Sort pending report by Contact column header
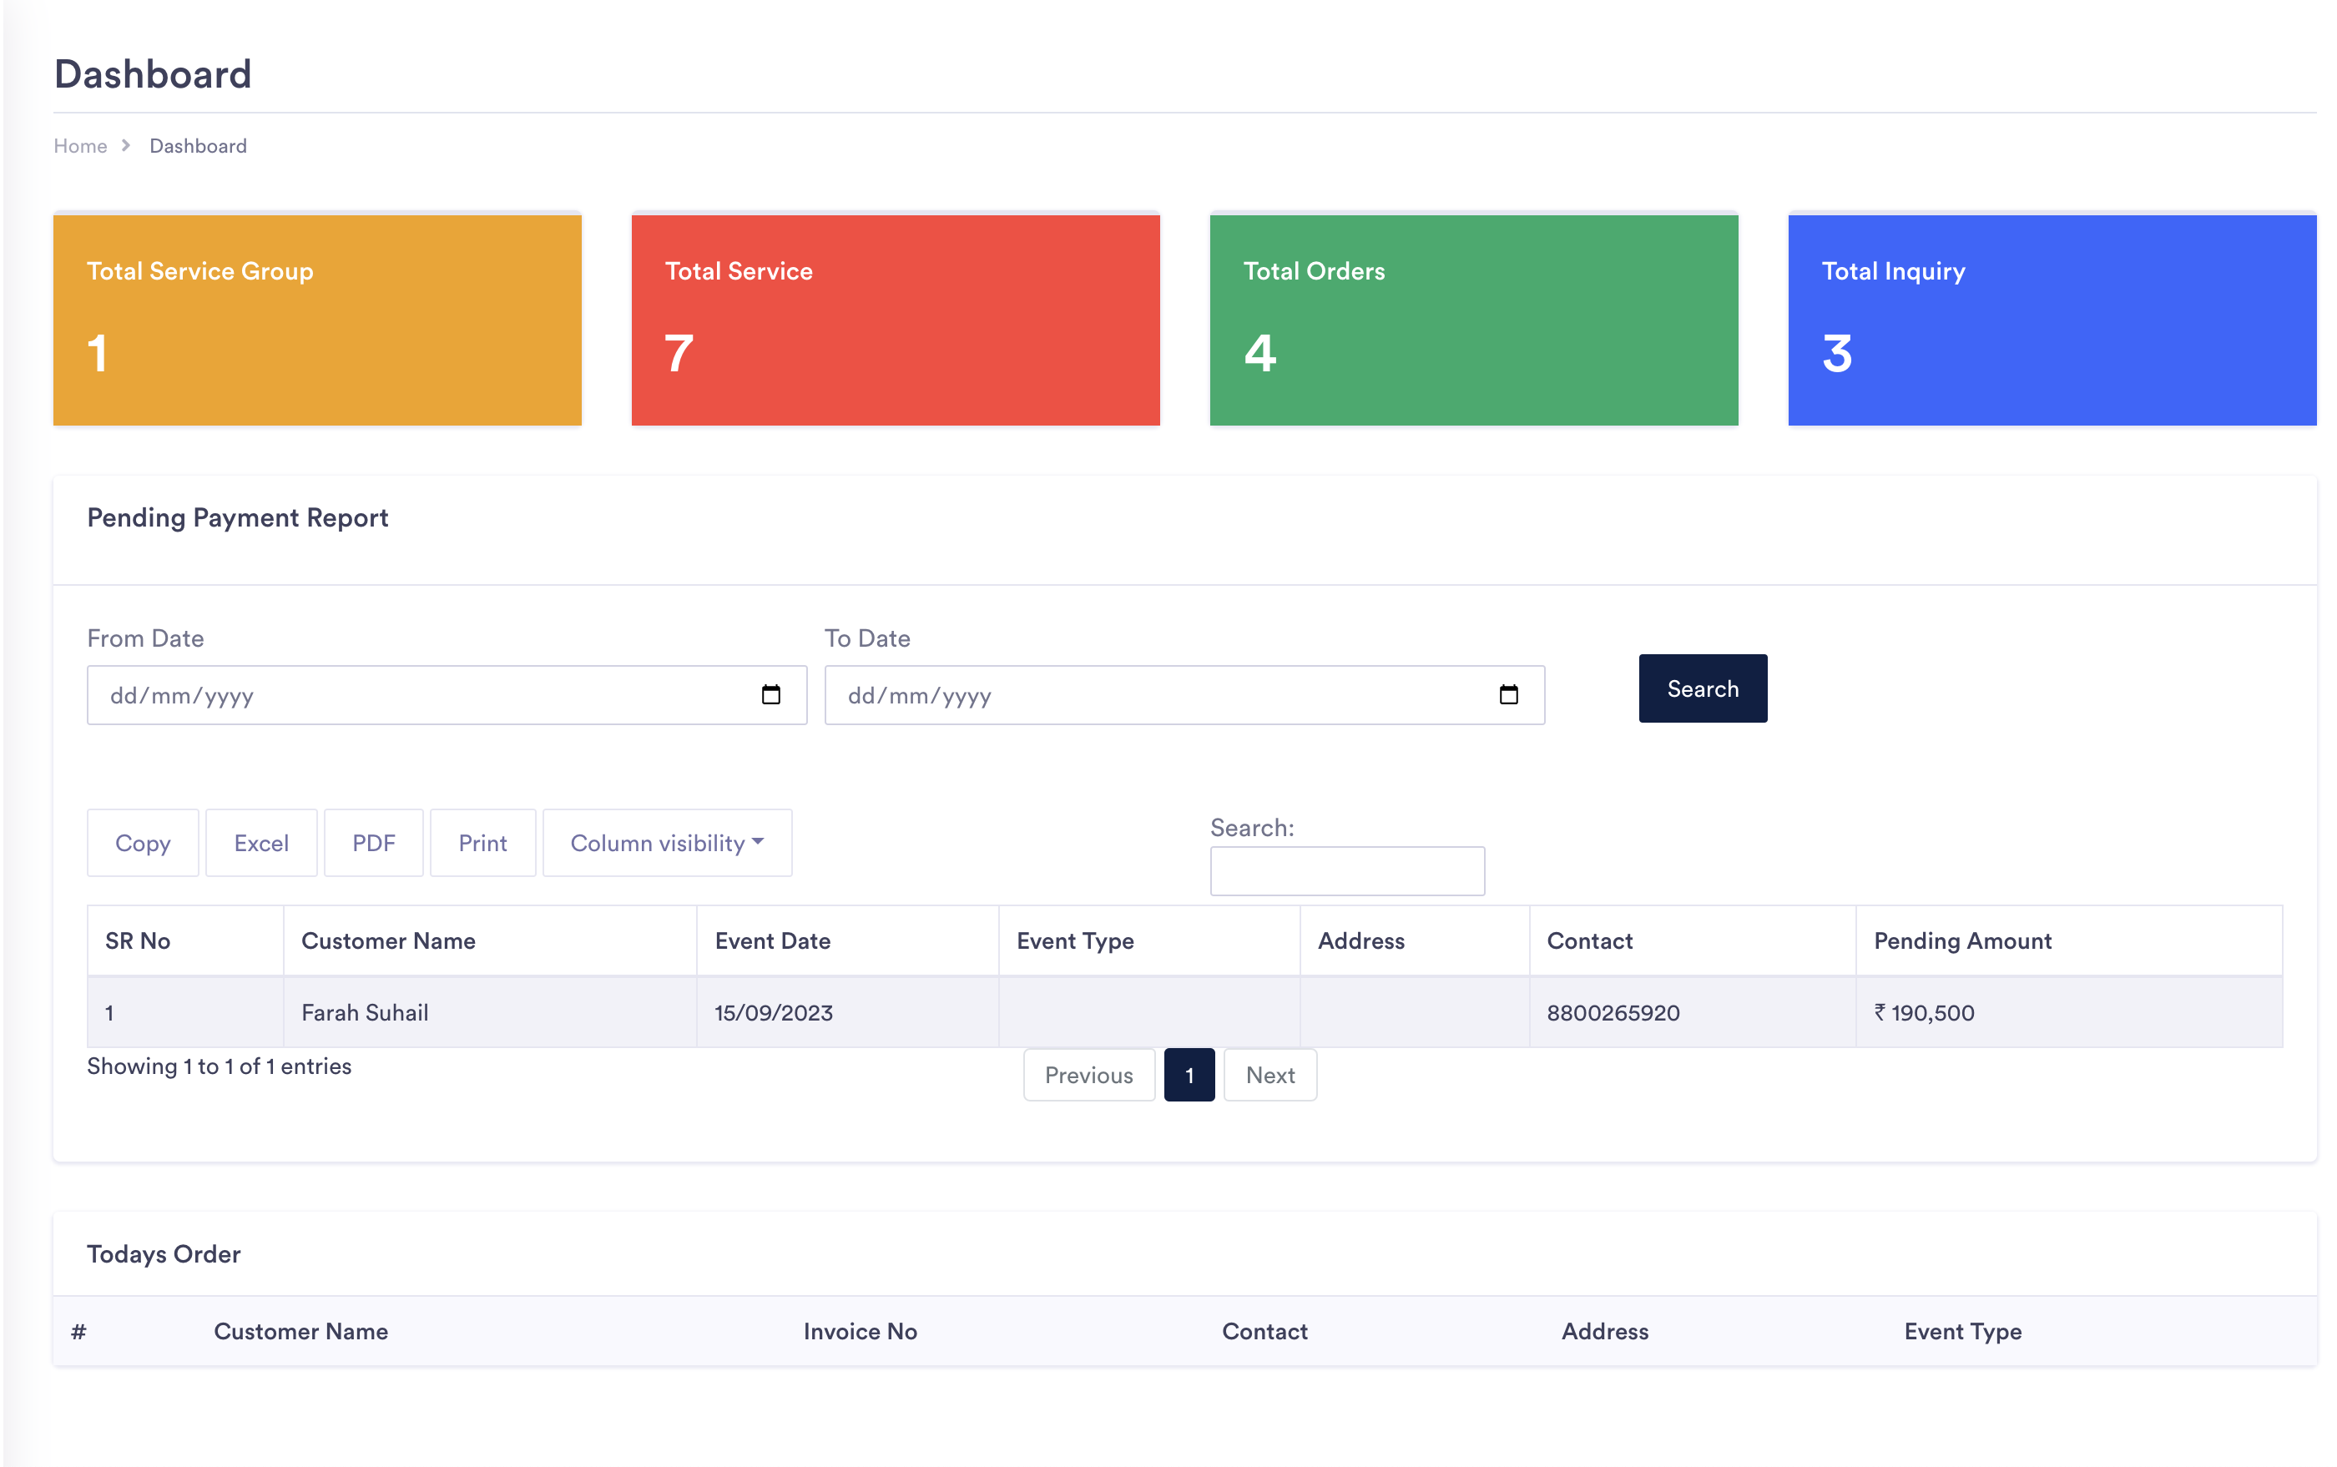The height and width of the screenshot is (1467, 2337). [1693, 940]
